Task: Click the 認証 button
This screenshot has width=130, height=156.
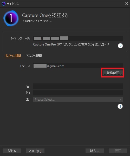Action: tap(118, 151)
